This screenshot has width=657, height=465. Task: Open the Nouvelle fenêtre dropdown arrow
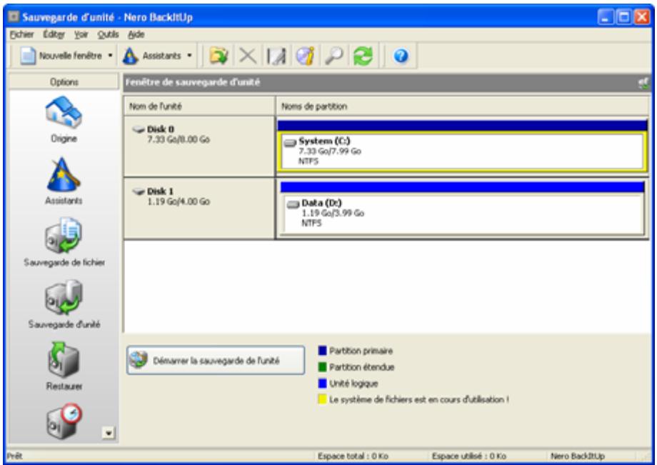point(110,56)
